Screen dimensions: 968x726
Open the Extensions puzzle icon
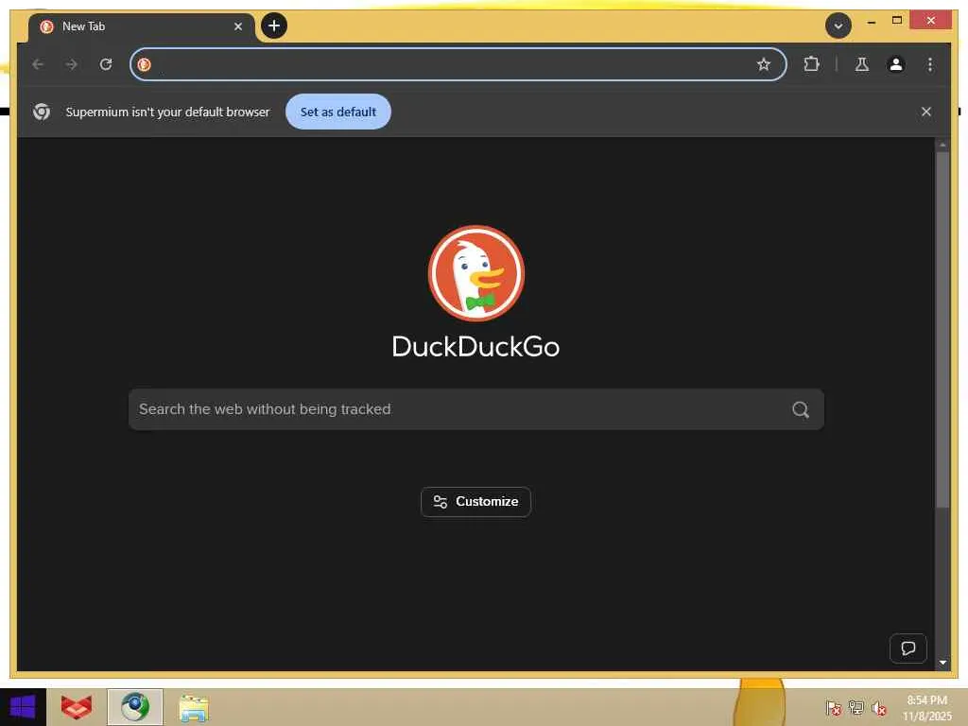[x=811, y=64]
